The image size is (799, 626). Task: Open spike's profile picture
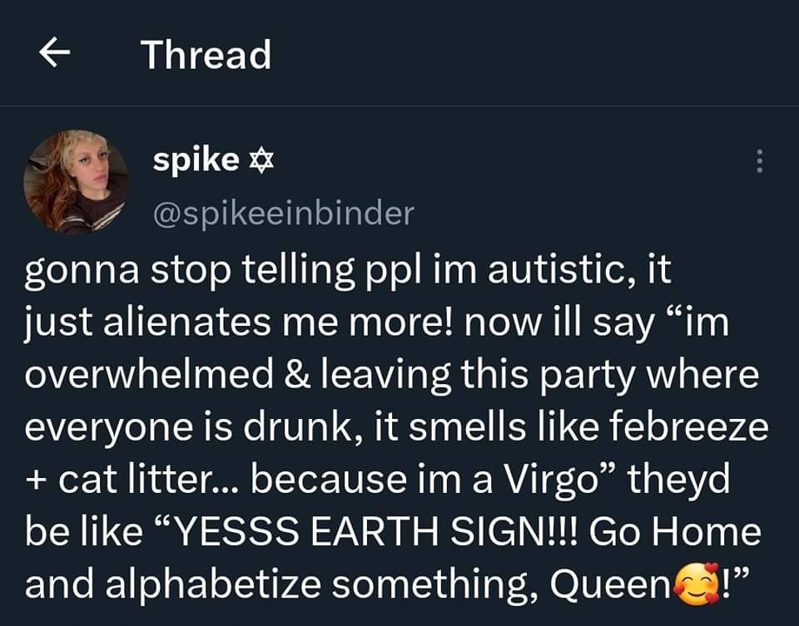pyautogui.click(x=76, y=180)
